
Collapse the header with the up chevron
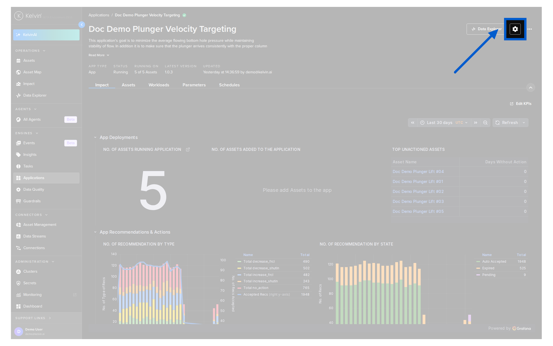(531, 88)
